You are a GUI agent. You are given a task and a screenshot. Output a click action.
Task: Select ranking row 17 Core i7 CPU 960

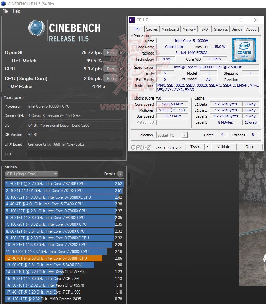tap(64, 292)
